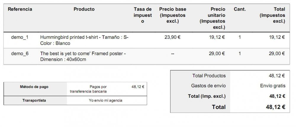
Task: Click the bold final total 48,12 €
Action: pos(275,107)
